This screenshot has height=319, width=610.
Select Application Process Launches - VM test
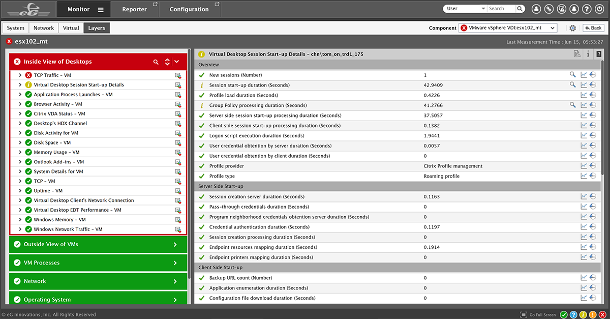(73, 95)
